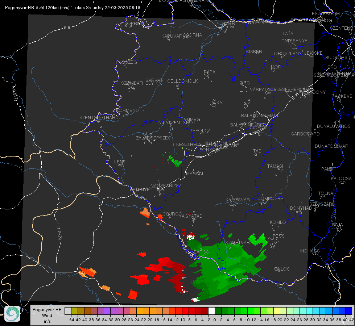The width and height of the screenshot is (355, 326).
Task: Click the CSURGÓ city label
Action: point(173,214)
